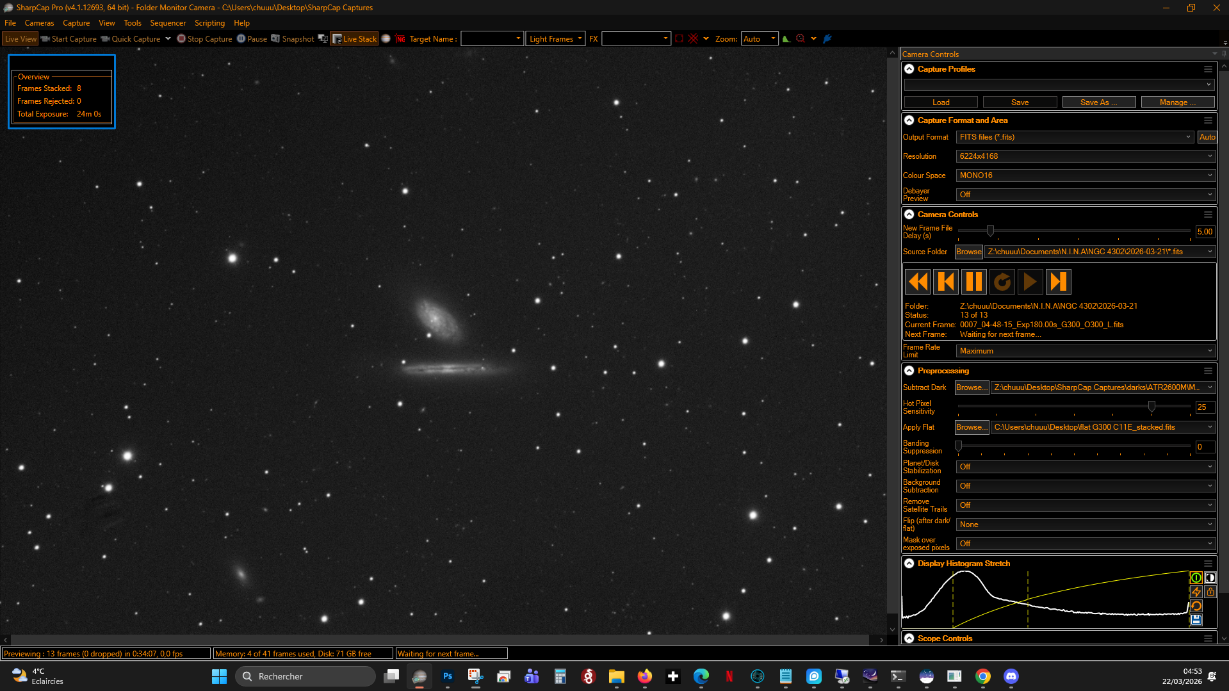Toggle the half-circle contrast icon in histogram

[1210, 578]
